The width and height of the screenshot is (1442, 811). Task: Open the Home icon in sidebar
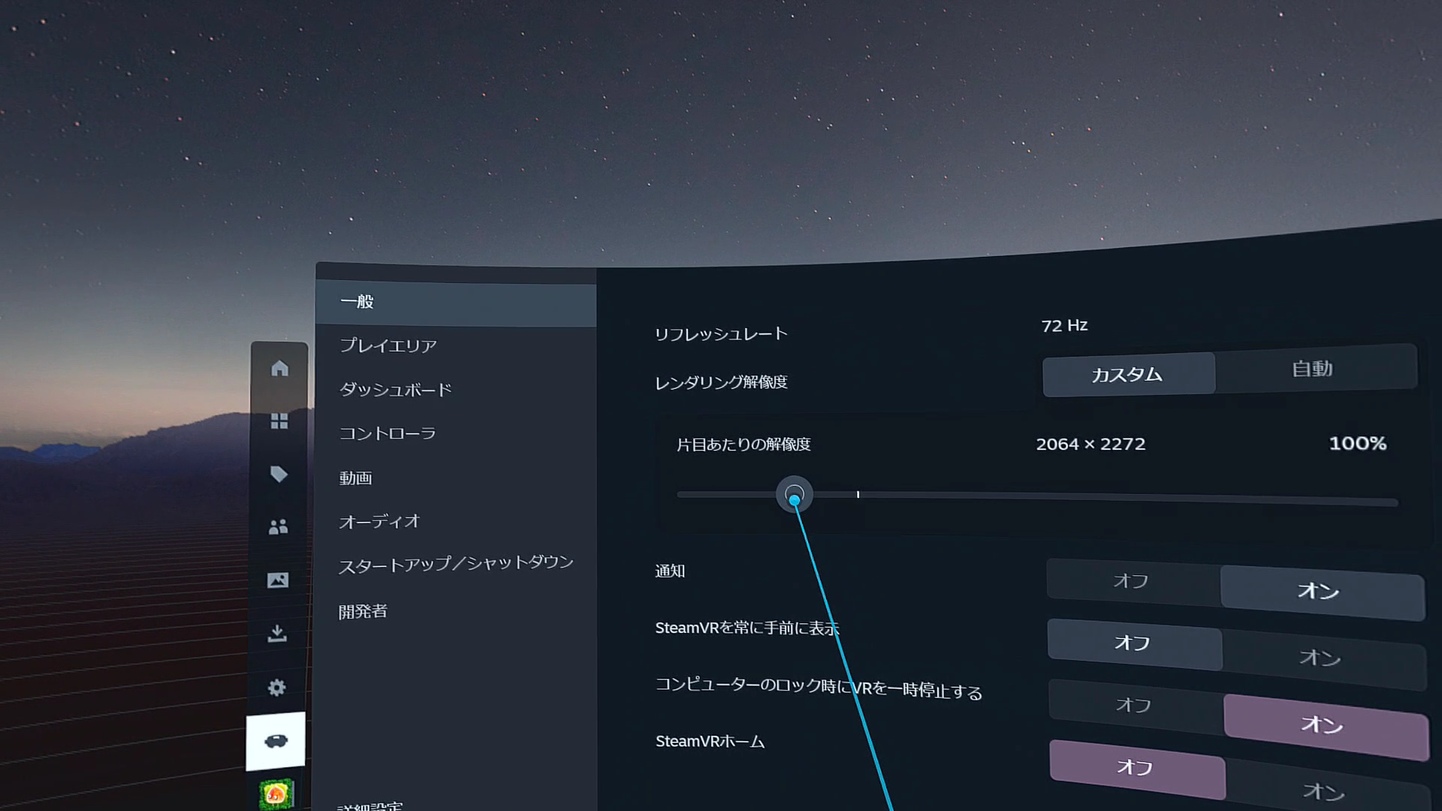click(x=279, y=369)
